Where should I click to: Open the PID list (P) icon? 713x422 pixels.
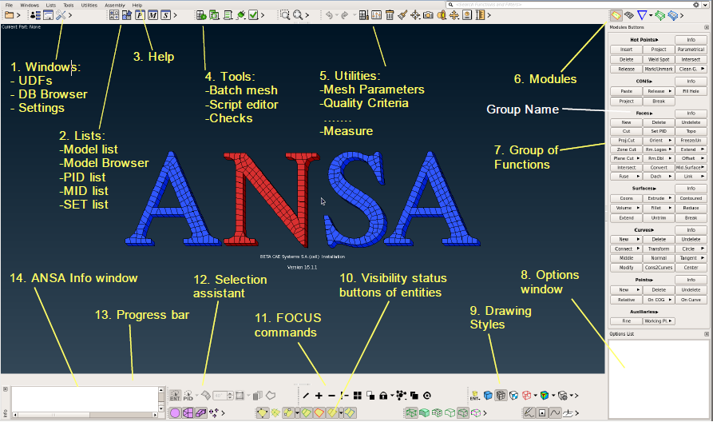(x=140, y=15)
